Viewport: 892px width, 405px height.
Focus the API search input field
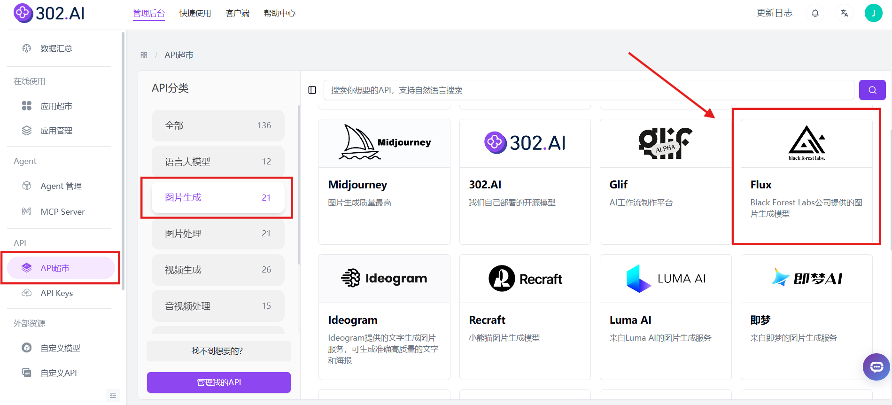tap(589, 90)
